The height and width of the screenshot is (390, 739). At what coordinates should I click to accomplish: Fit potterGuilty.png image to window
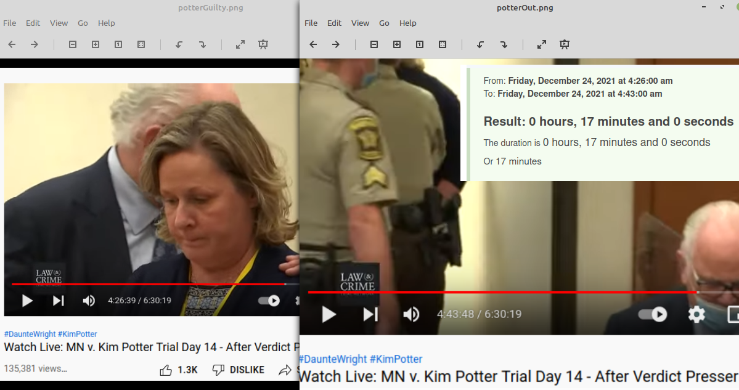pos(141,44)
